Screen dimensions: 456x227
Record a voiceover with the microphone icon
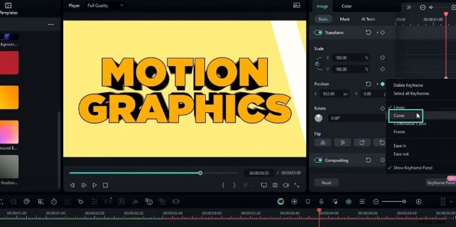pos(321,201)
